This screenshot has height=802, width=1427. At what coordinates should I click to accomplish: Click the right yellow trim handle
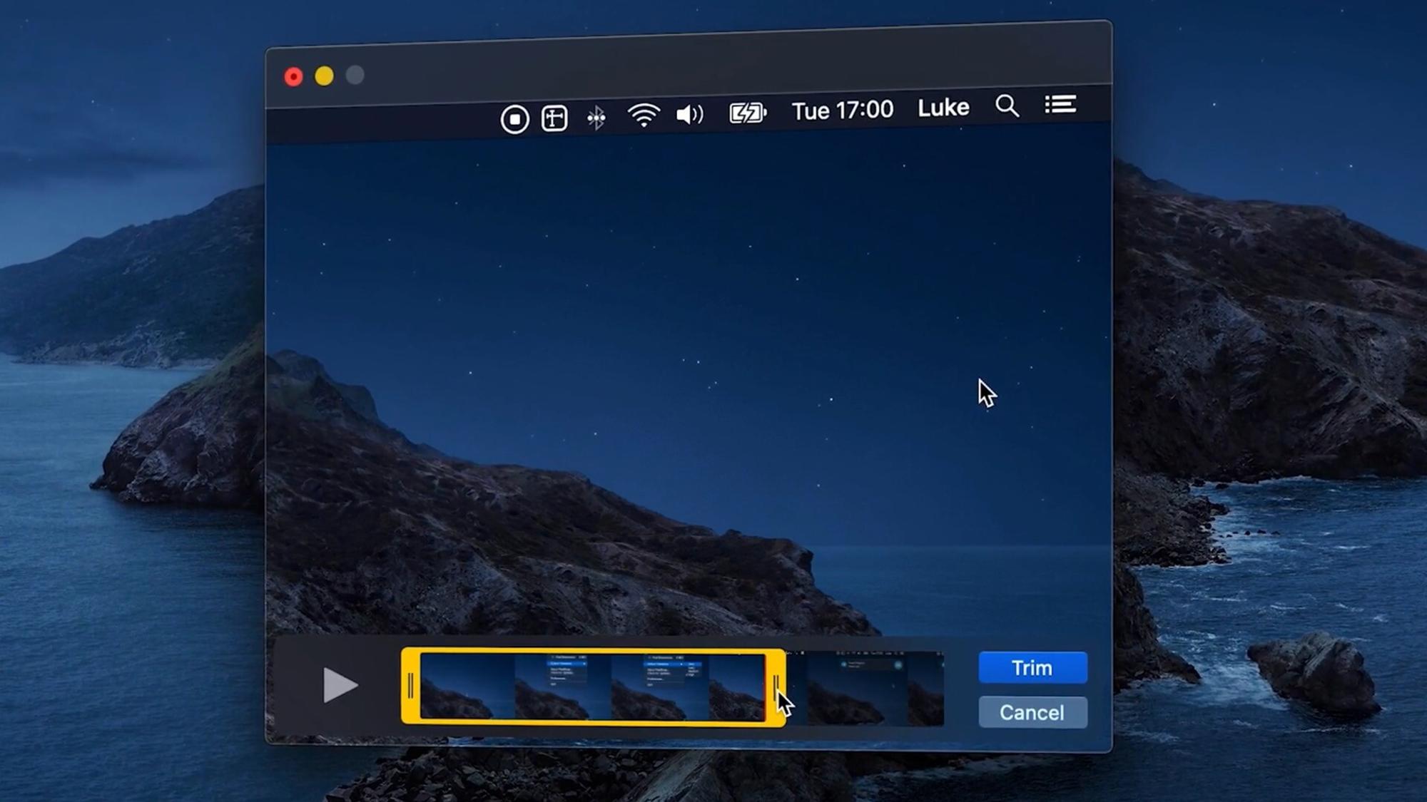pos(776,687)
